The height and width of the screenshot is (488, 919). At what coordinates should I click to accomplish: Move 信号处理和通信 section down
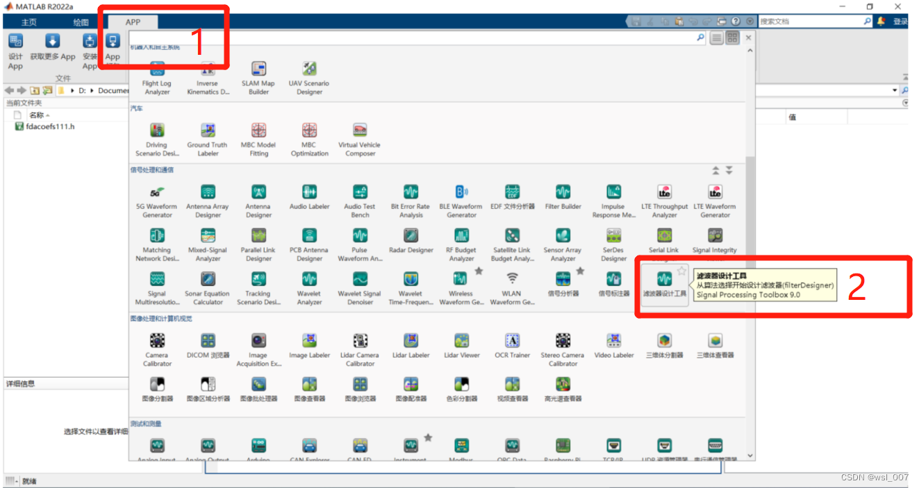click(x=729, y=170)
